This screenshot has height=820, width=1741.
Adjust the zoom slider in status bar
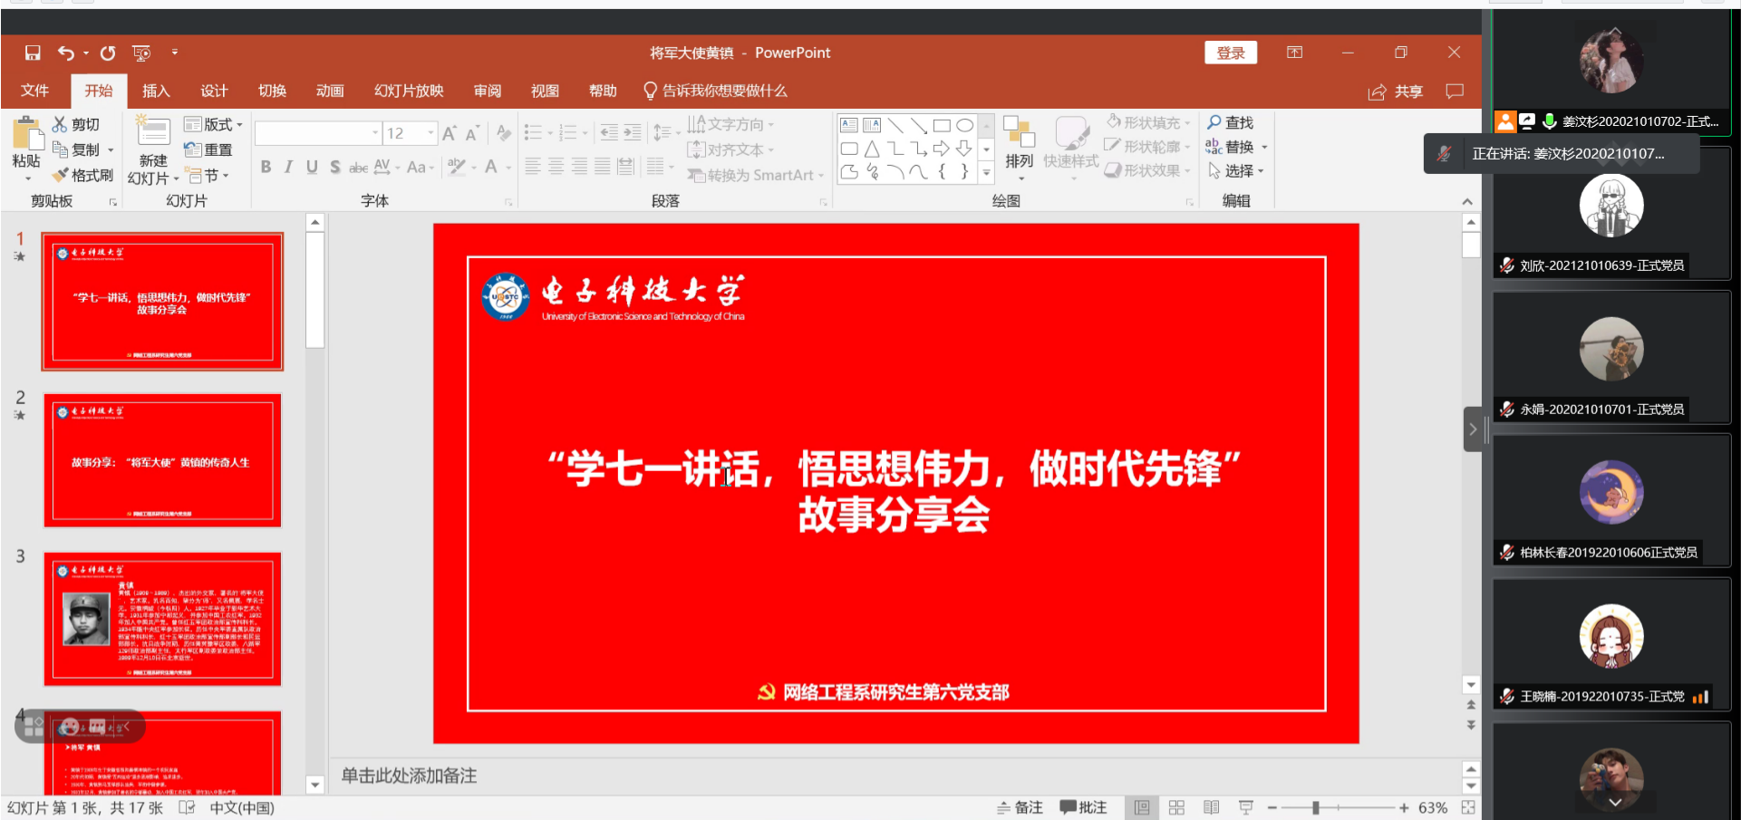(x=1315, y=807)
